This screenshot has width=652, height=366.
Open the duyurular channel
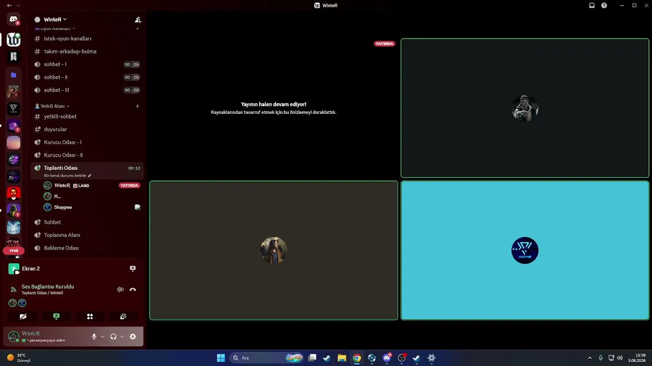pyautogui.click(x=87, y=129)
